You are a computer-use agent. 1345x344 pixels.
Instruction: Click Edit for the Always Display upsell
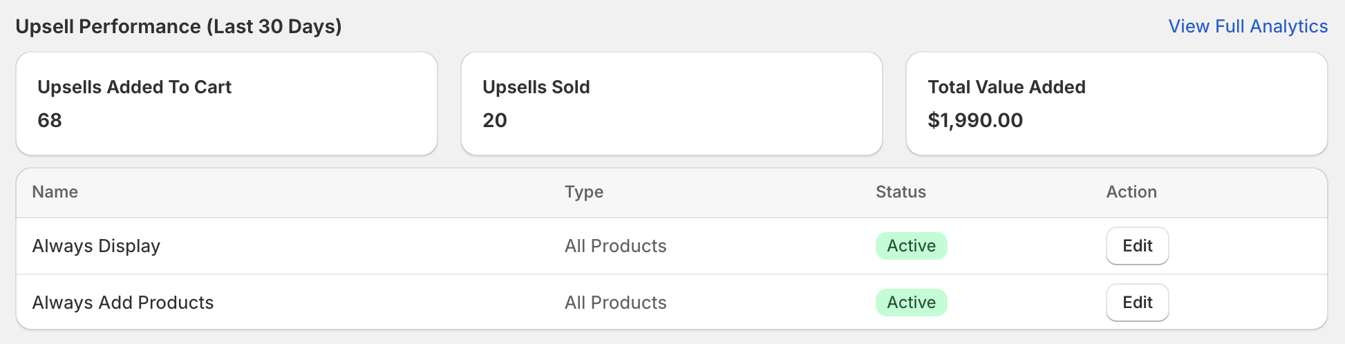point(1137,246)
